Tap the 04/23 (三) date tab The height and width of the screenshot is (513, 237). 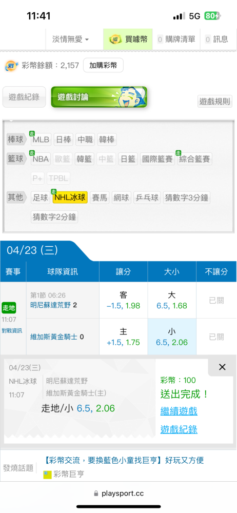click(32, 250)
